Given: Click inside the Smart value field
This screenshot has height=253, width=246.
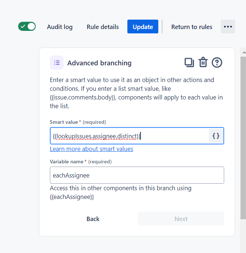Looking at the screenshot, I should (130, 136).
